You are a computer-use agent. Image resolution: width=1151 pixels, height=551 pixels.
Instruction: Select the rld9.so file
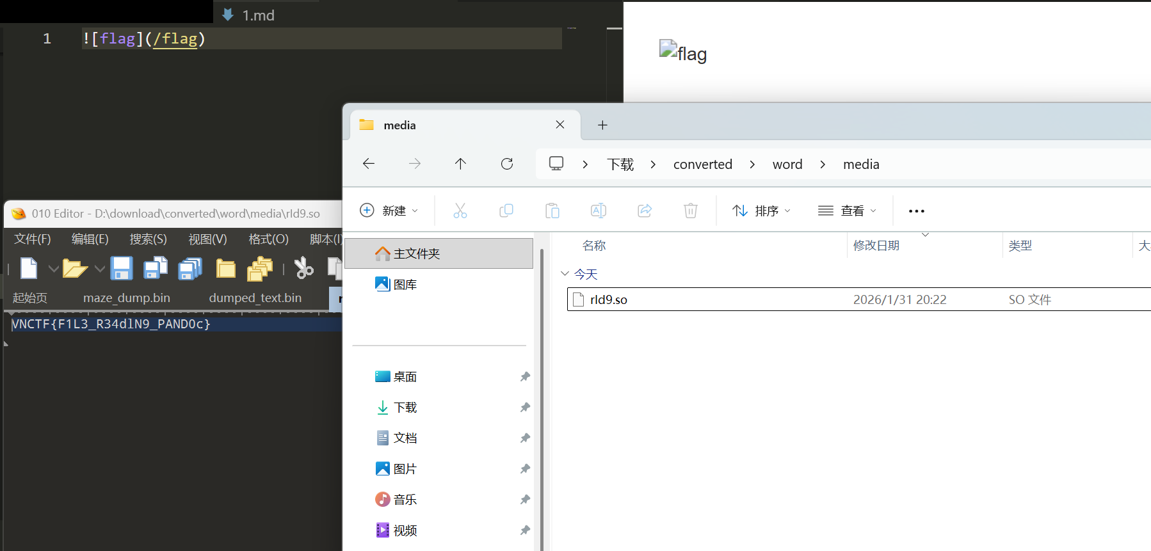(x=609, y=299)
